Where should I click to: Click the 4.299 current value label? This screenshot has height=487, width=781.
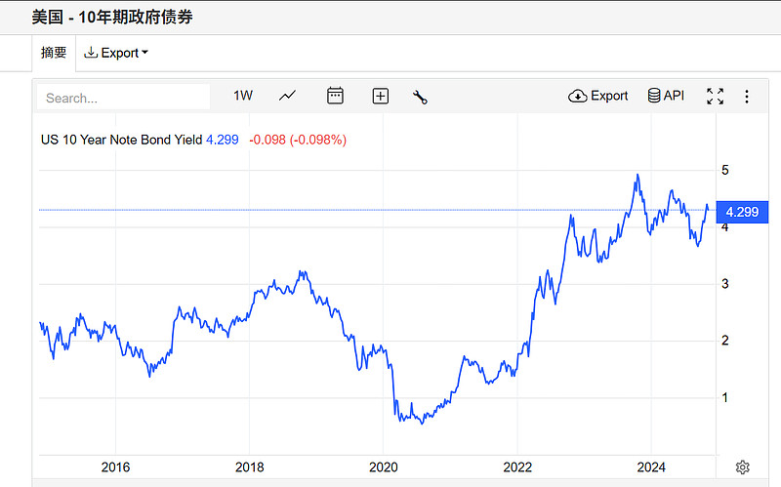(742, 212)
